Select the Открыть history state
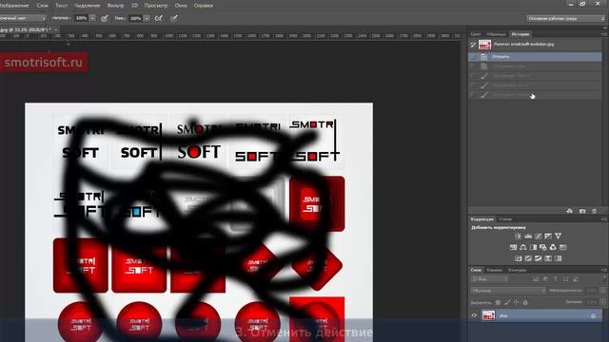The width and height of the screenshot is (609, 342). coord(536,57)
